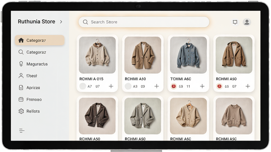Choose the red swatch under TCHIMI A6C
Viewport: 271px width, 152px height.
pos(174,86)
